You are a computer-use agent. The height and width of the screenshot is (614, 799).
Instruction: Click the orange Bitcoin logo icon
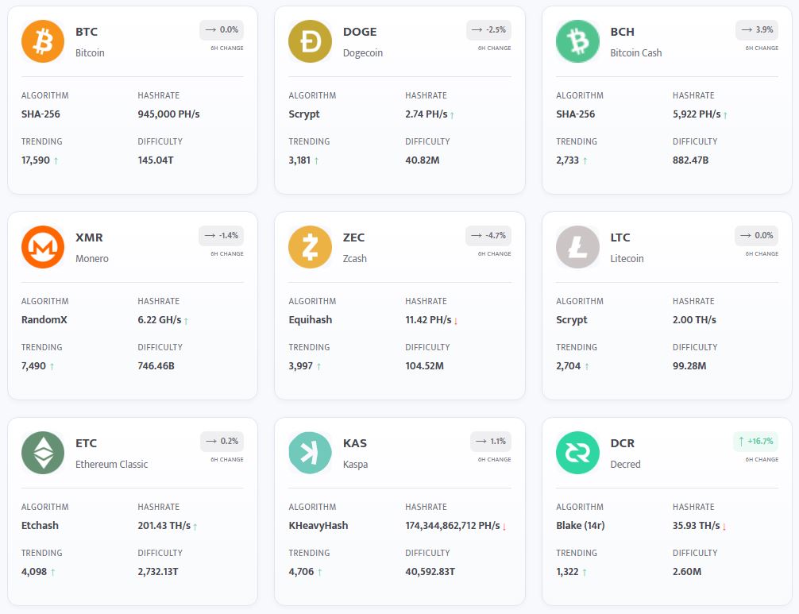coord(43,41)
